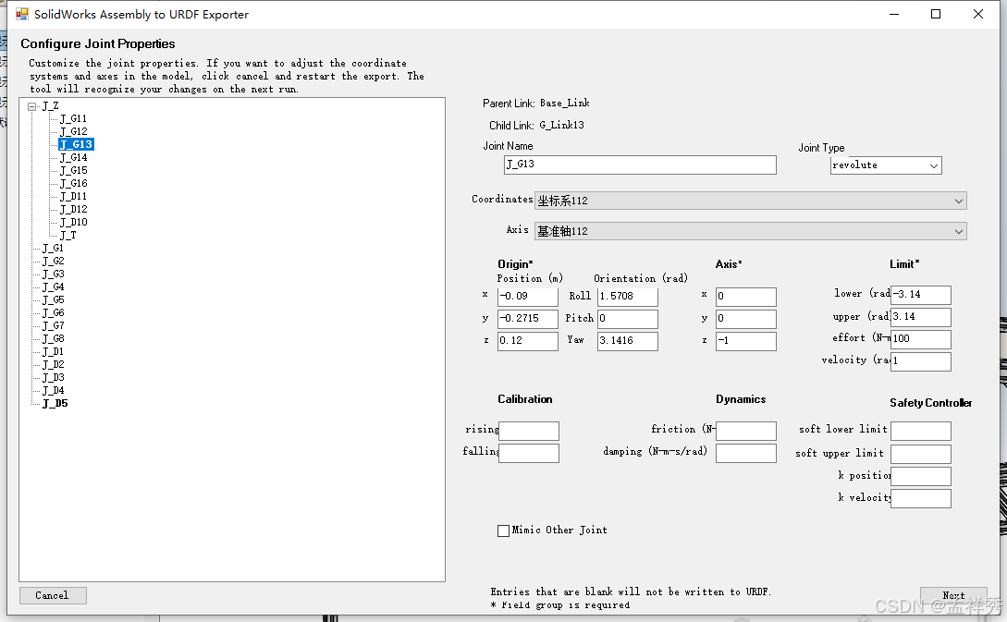Select J_G6 in the joint tree

pos(53,312)
